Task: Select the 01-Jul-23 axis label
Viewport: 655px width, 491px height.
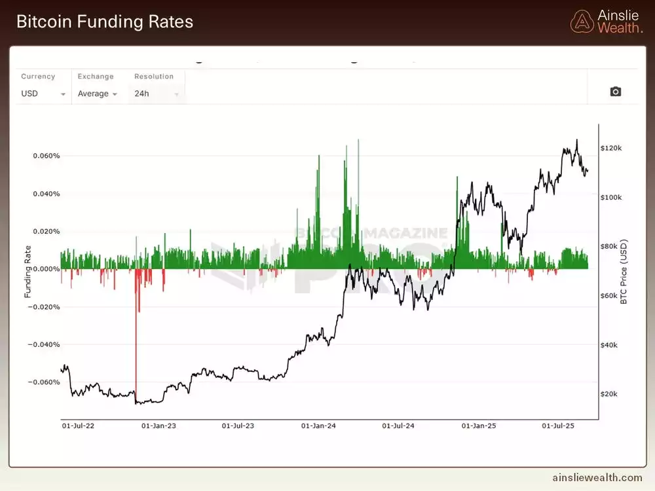Action: [x=238, y=426]
